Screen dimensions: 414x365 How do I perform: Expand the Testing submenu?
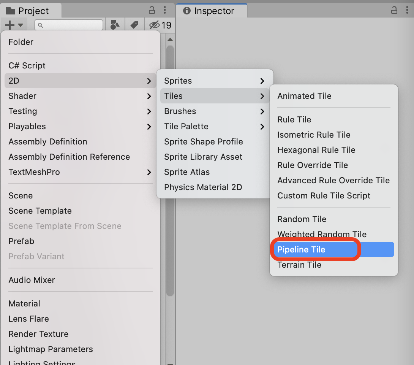pos(80,111)
